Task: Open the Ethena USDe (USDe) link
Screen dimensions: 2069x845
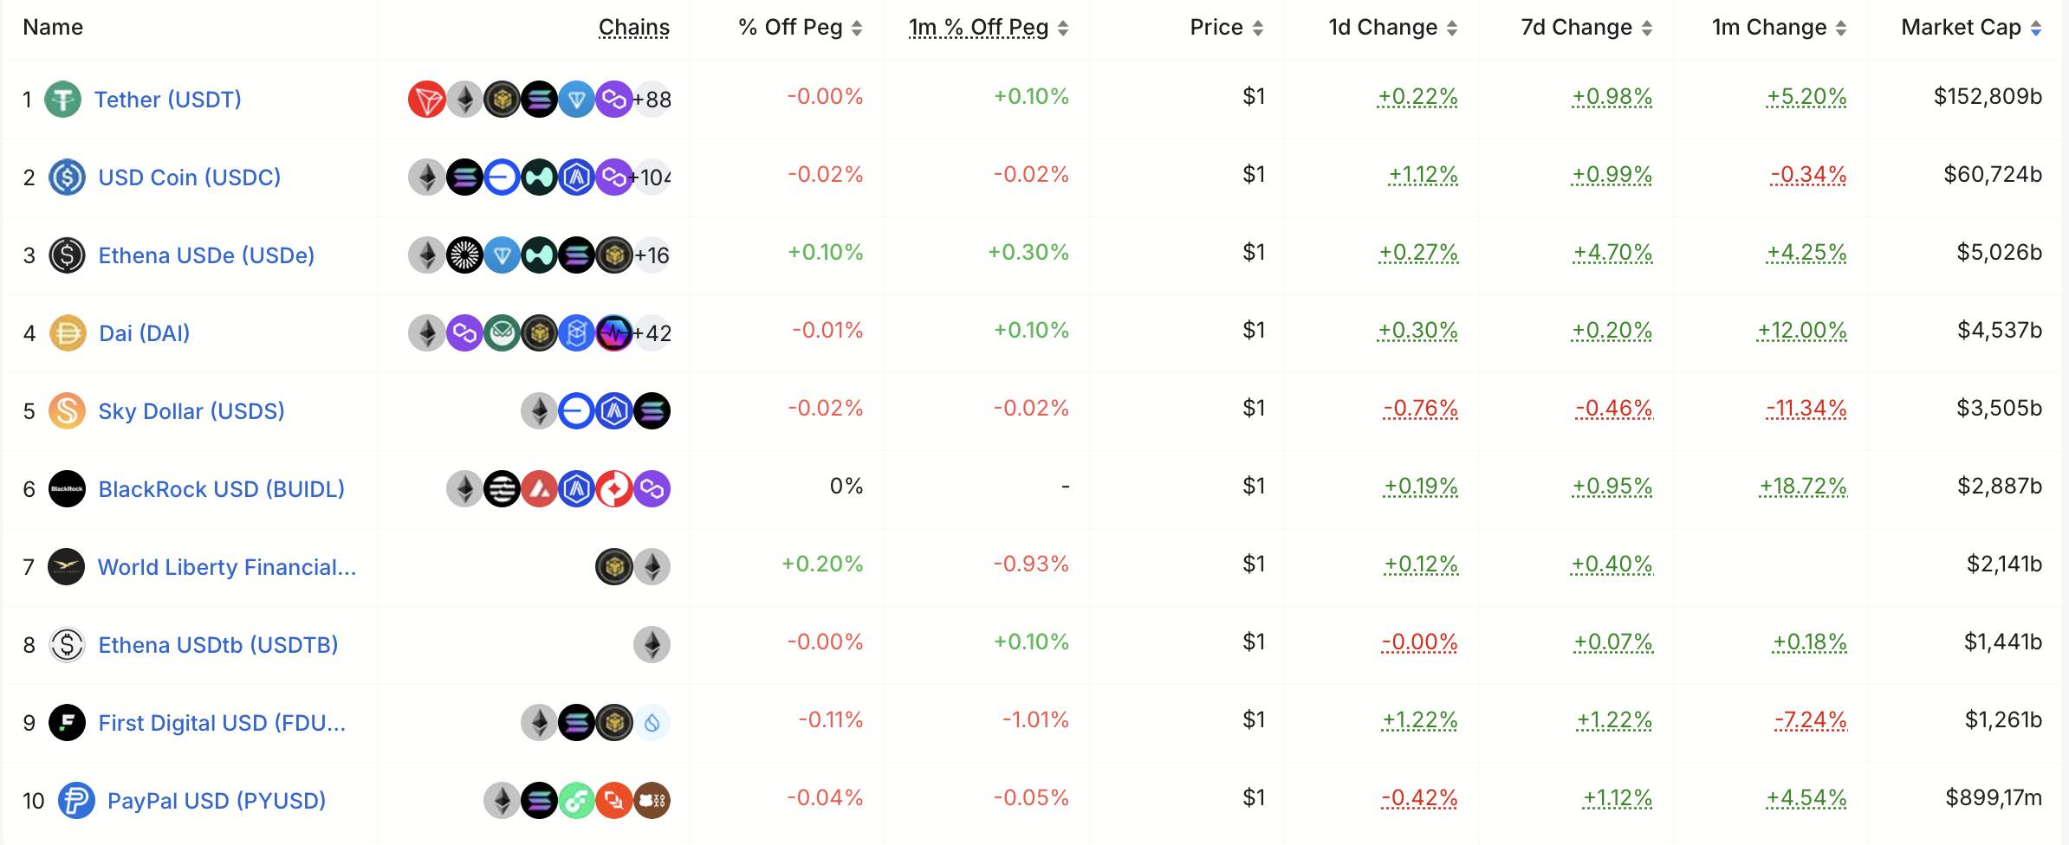Action: tap(206, 255)
